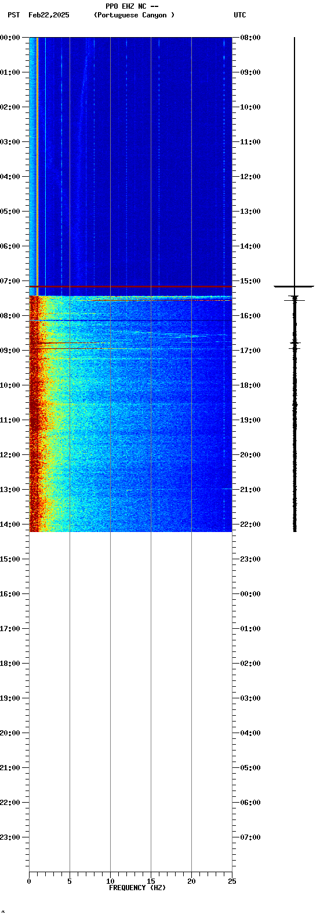Click the '20' frequency axis tick label

pos(191,881)
